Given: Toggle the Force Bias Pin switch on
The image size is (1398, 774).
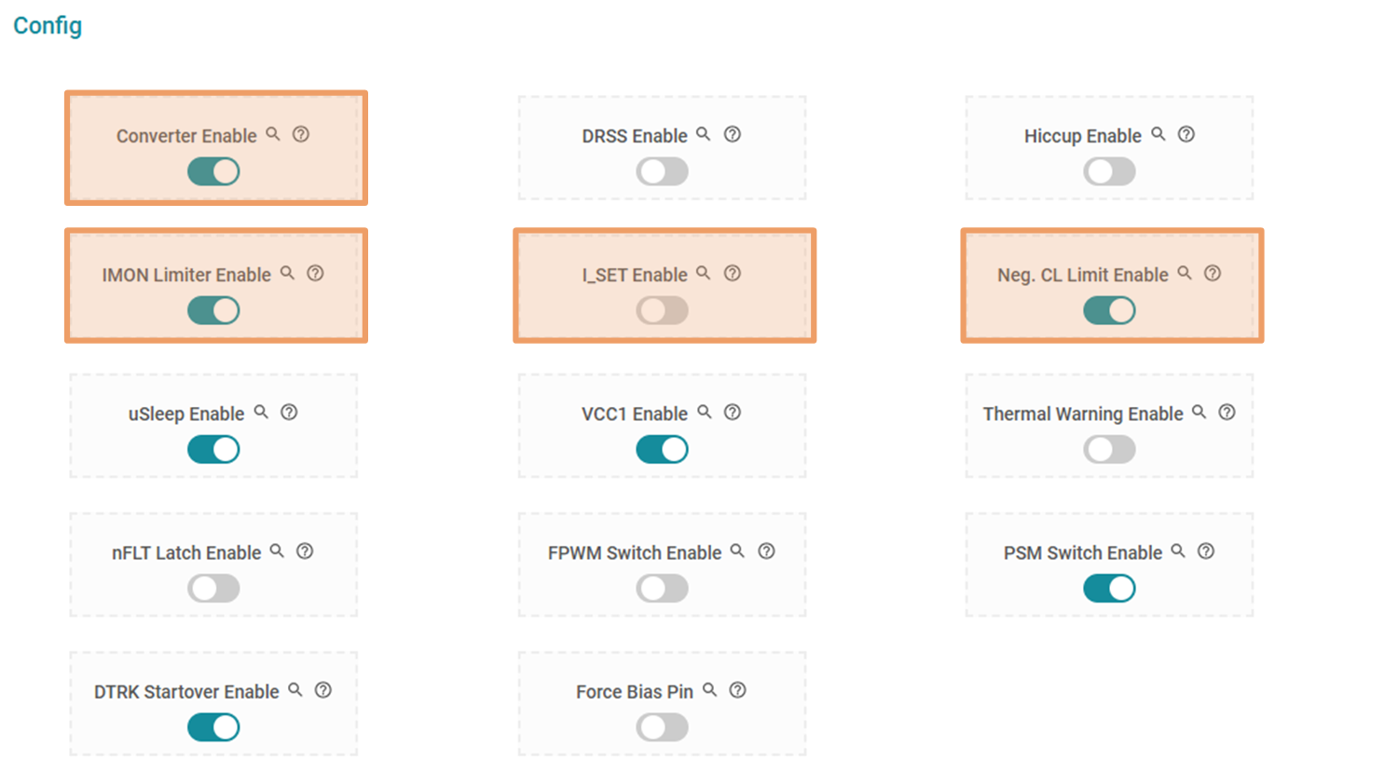Looking at the screenshot, I should click(x=662, y=726).
